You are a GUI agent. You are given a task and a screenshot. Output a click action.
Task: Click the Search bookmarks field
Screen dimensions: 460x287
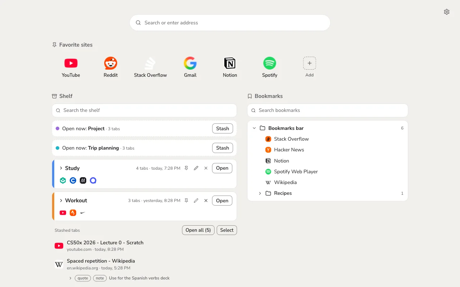(327, 110)
